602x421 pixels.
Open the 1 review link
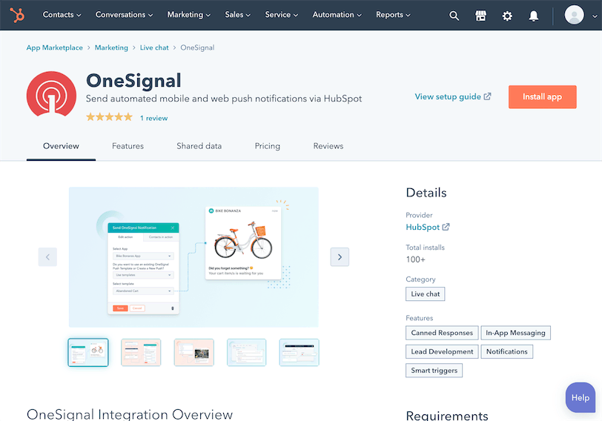click(x=153, y=118)
